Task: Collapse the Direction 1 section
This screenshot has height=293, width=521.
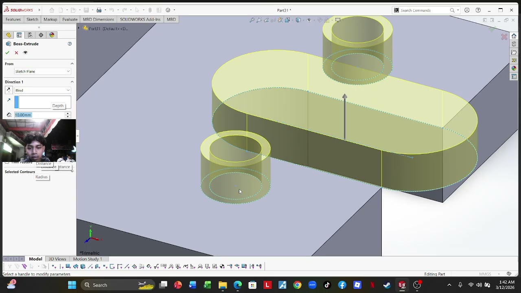Action: tap(72, 82)
